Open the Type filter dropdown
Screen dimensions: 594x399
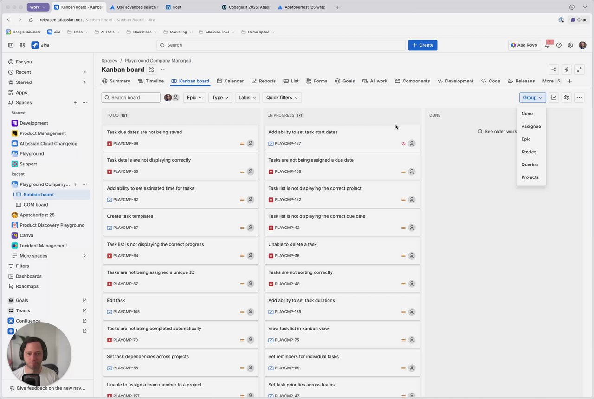pos(220,98)
